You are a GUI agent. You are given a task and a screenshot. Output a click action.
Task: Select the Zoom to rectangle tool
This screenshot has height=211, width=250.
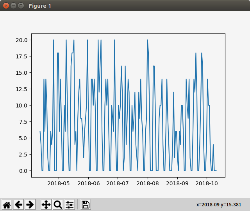pos(58,204)
